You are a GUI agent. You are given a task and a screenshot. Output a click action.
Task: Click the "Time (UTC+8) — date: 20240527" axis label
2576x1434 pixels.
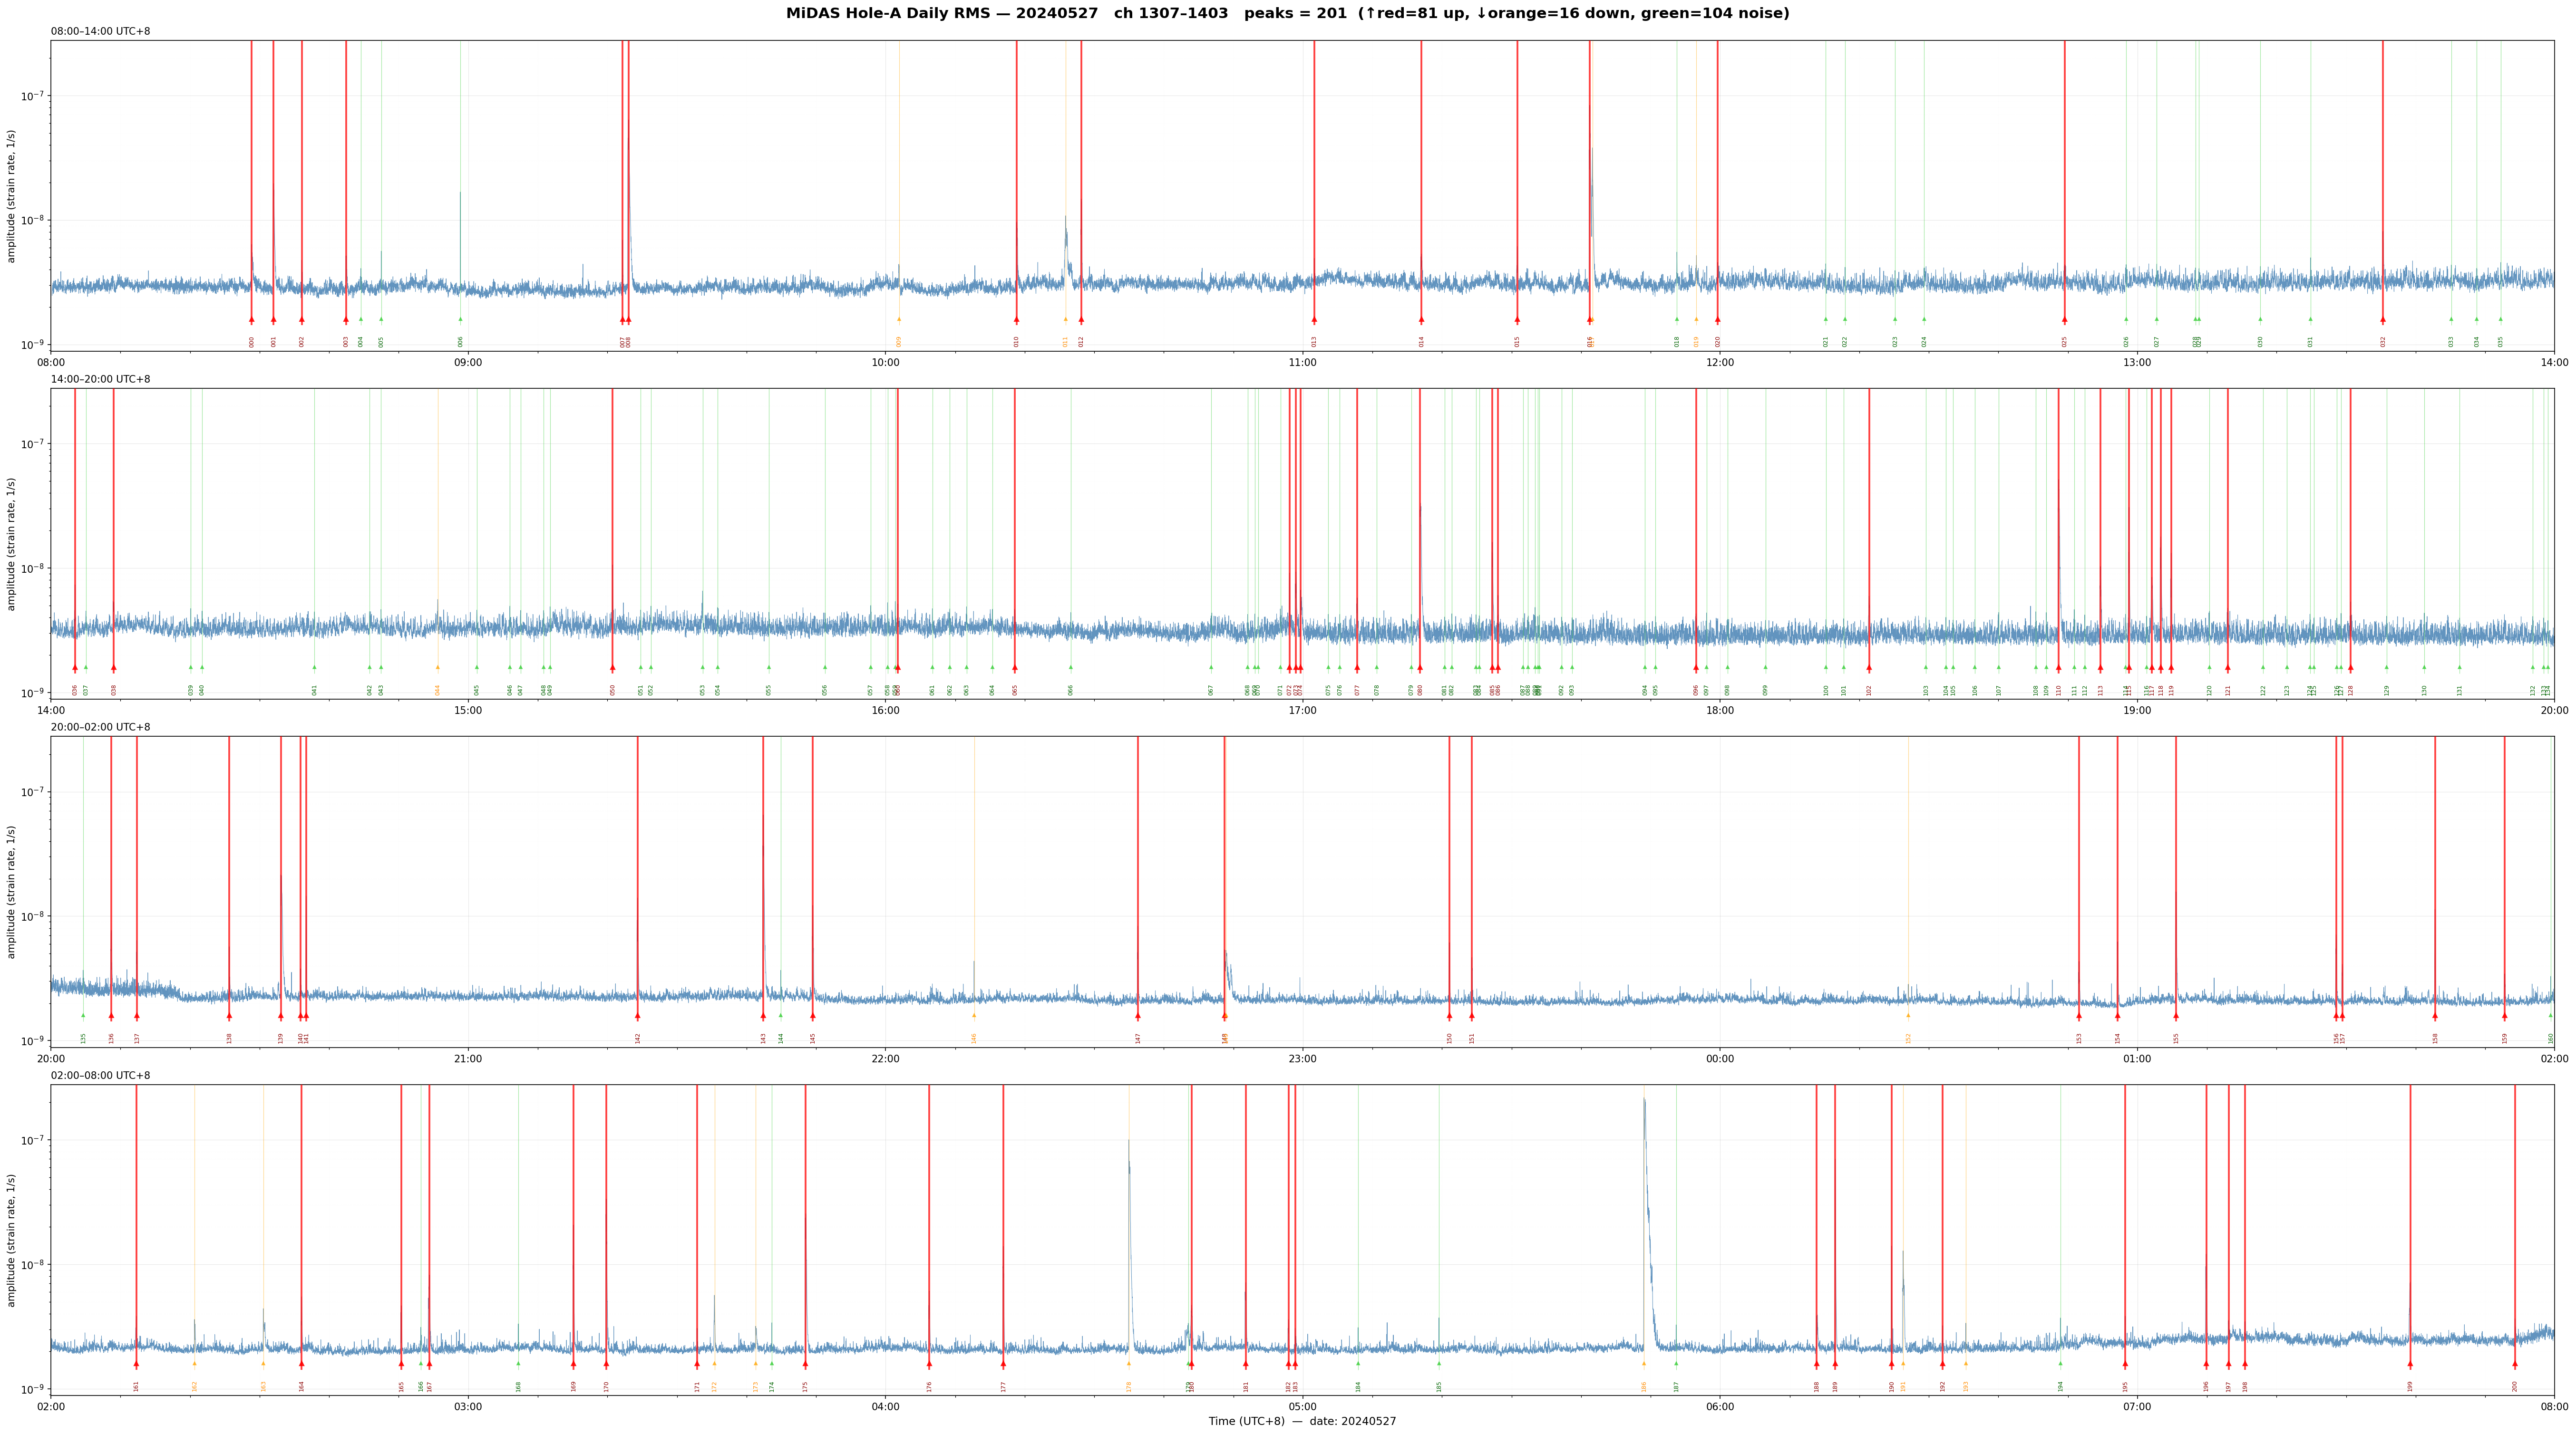pos(1302,1421)
